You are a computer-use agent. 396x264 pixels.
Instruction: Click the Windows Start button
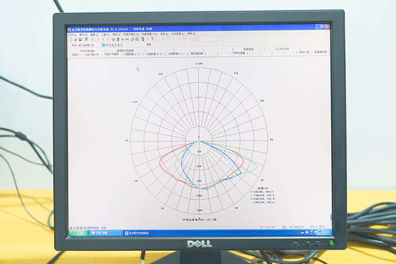[76, 232]
